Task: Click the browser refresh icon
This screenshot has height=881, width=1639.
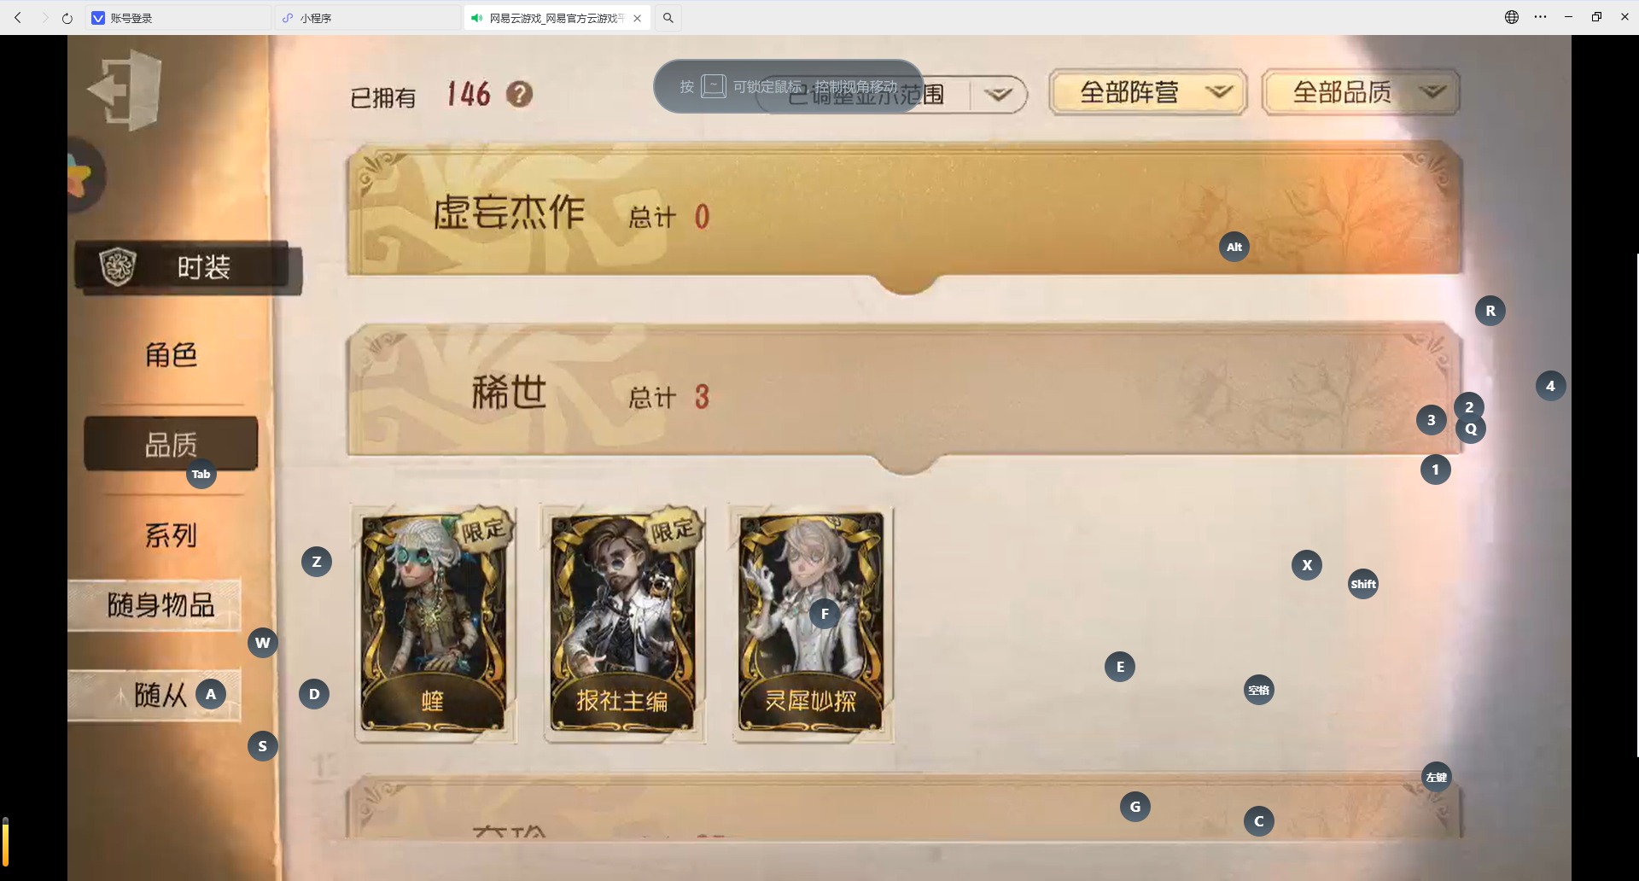Action: (67, 18)
